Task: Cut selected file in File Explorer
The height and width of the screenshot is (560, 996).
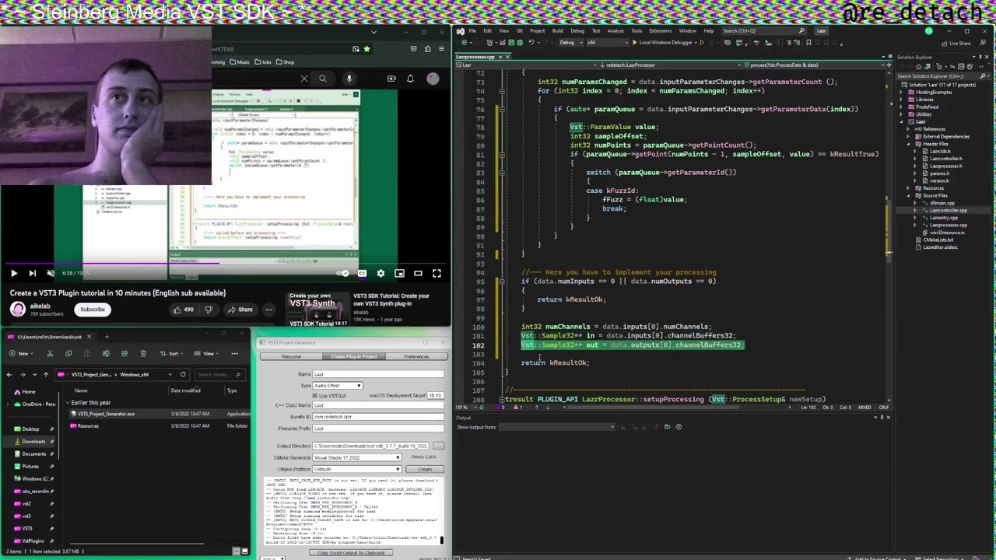Action: (50, 353)
